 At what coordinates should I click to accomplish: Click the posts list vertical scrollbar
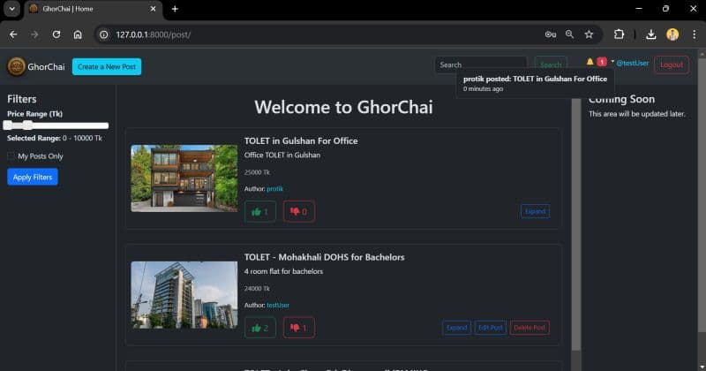click(576, 223)
